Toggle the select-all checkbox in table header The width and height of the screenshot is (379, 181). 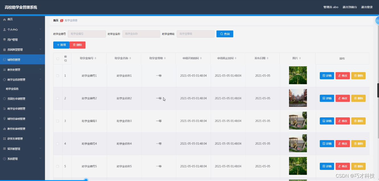tap(58, 58)
